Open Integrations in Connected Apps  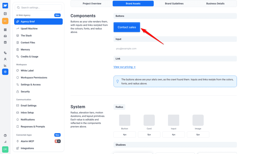coord(38,148)
